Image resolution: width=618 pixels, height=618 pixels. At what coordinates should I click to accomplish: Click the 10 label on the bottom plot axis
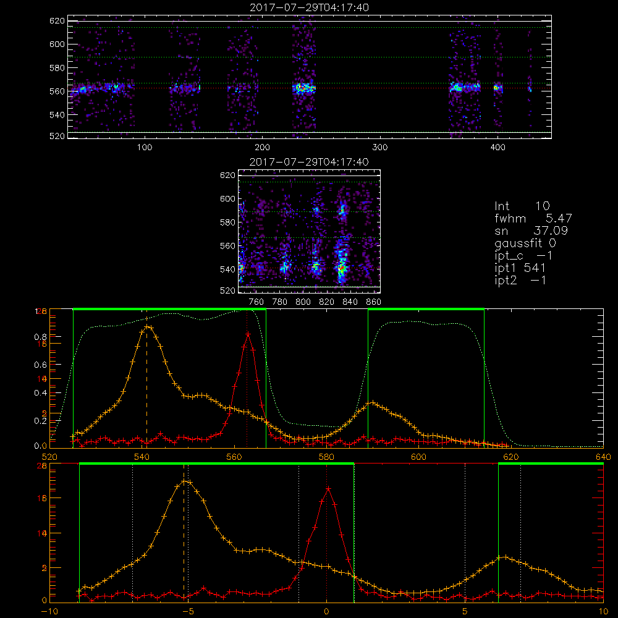coord(603,611)
